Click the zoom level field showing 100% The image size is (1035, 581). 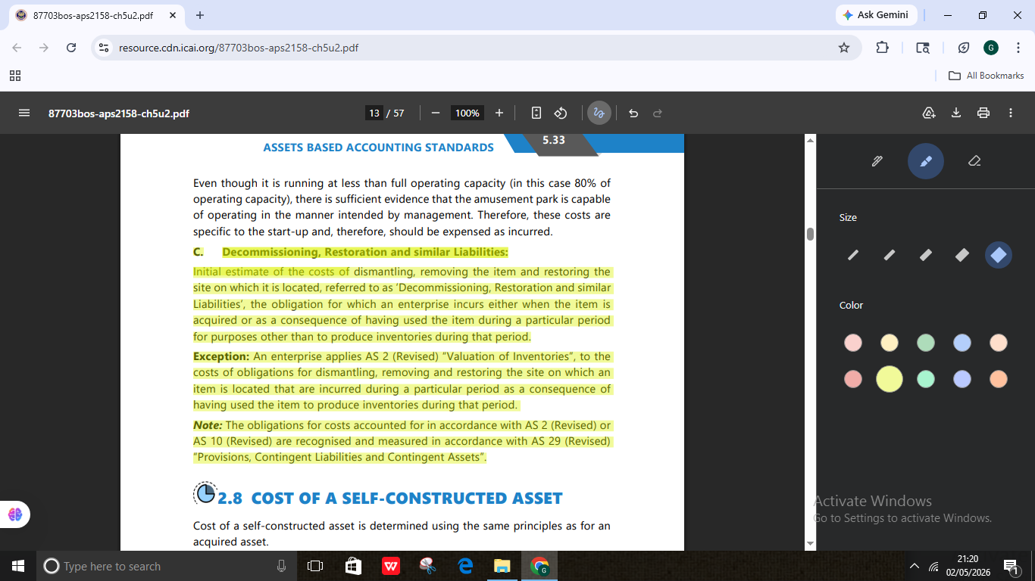click(x=467, y=113)
